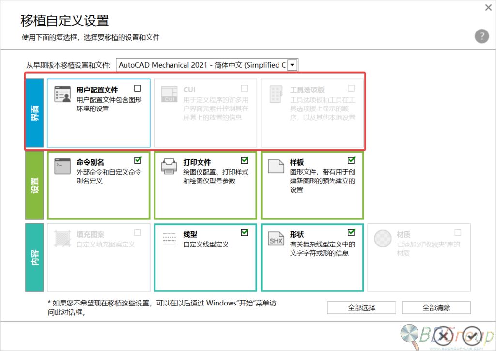Click the 样板 template icon
Image resolution: width=496 pixels, height=351 pixels.
pyautogui.click(x=276, y=165)
